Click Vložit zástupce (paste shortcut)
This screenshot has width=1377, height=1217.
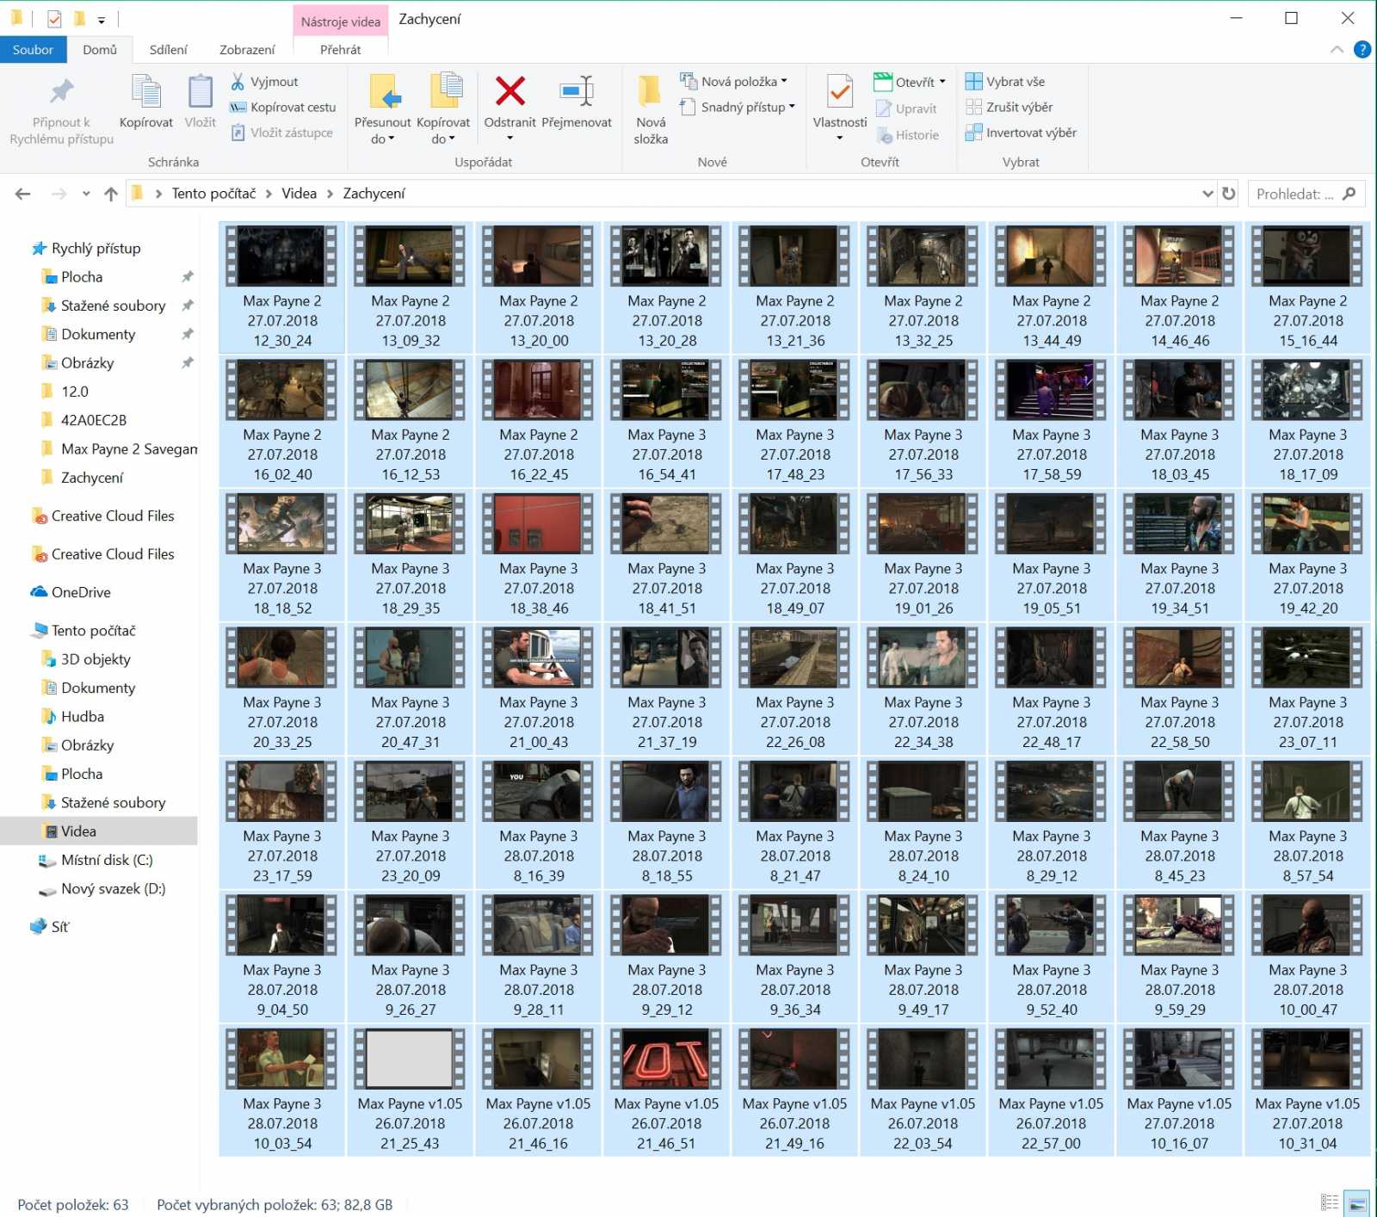pos(281,133)
